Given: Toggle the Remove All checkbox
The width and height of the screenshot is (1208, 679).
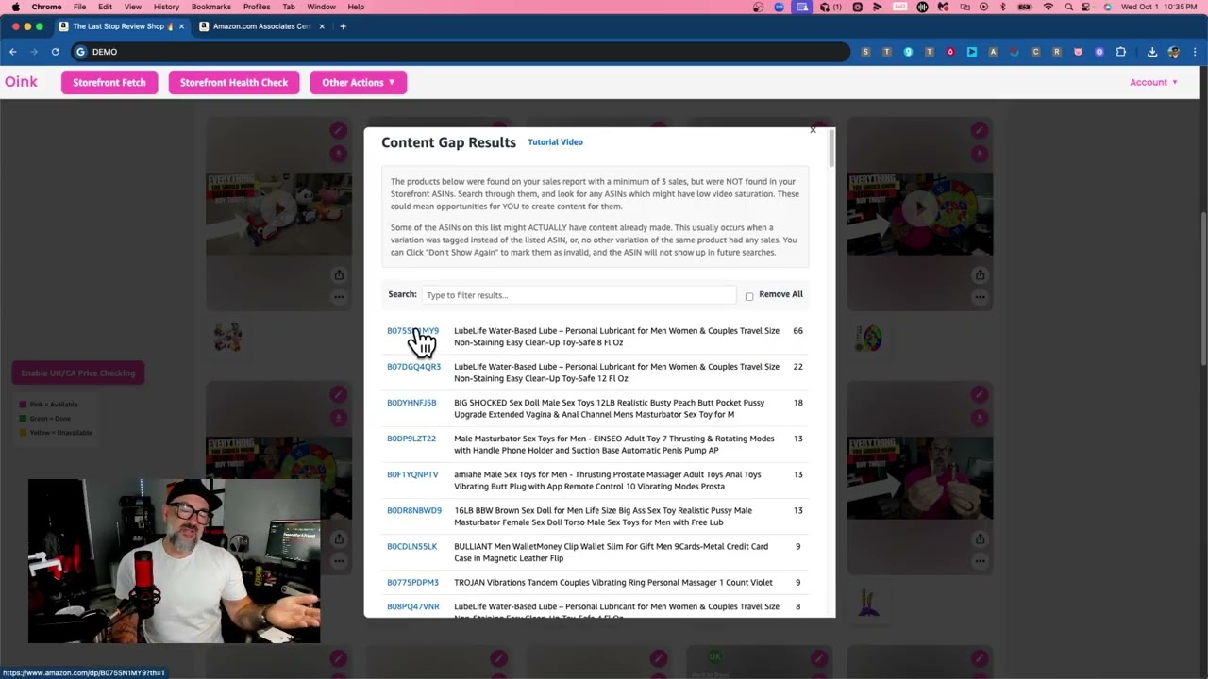Looking at the screenshot, I should 749,296.
